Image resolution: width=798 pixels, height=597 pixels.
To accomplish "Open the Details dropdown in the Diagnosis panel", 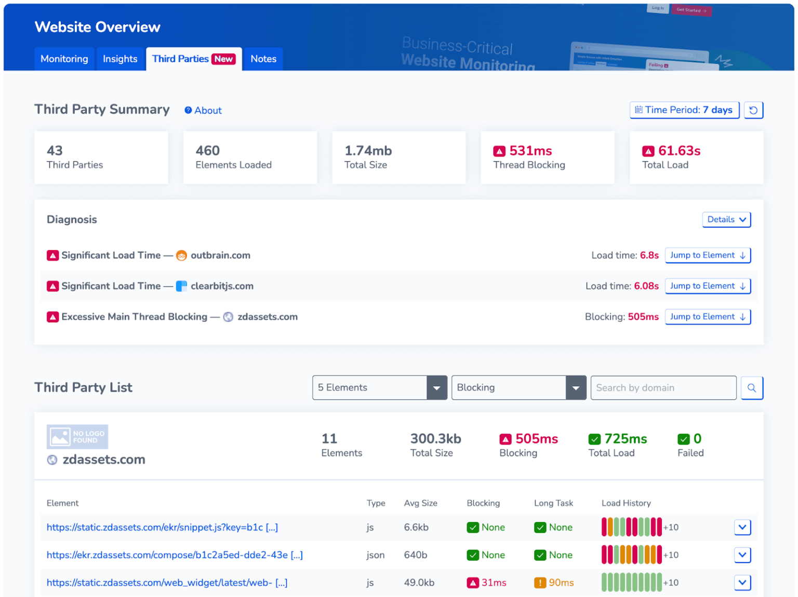I will (x=726, y=219).
